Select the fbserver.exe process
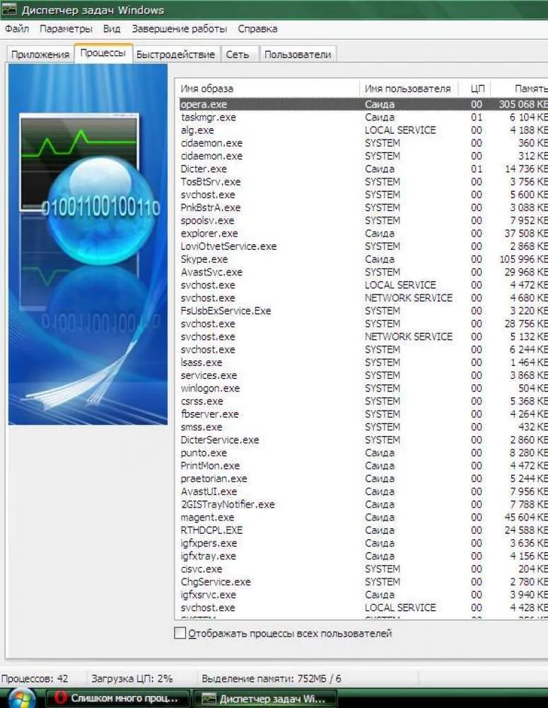This screenshot has width=548, height=708. pyautogui.click(x=363, y=414)
